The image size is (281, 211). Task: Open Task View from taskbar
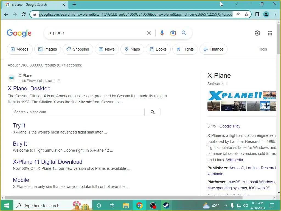pos(112,206)
